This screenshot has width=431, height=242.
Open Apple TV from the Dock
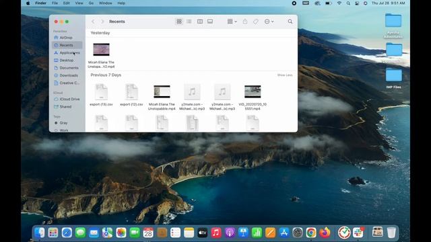pyautogui.click(x=202, y=233)
